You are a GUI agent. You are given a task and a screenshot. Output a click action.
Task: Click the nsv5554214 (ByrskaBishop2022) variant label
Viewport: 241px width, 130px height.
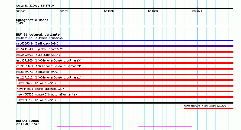40,38
